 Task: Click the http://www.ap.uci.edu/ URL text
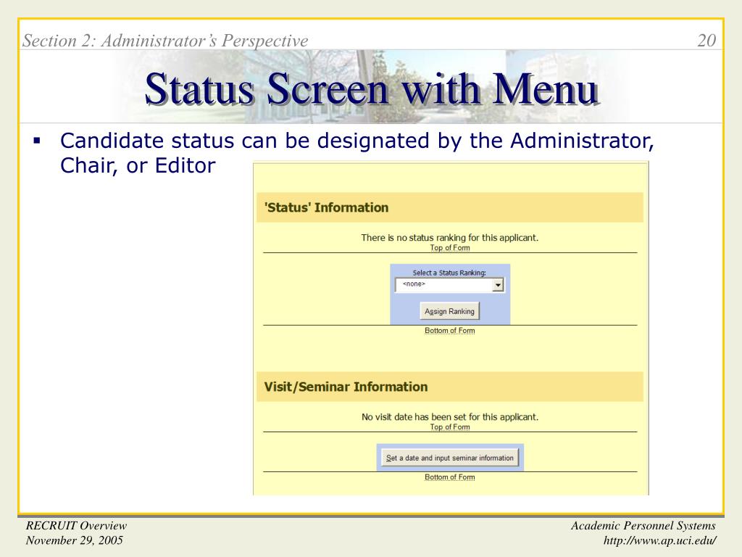[x=659, y=540]
